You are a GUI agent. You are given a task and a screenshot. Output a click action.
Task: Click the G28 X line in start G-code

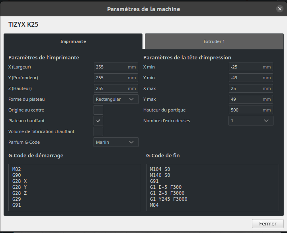[20, 181]
